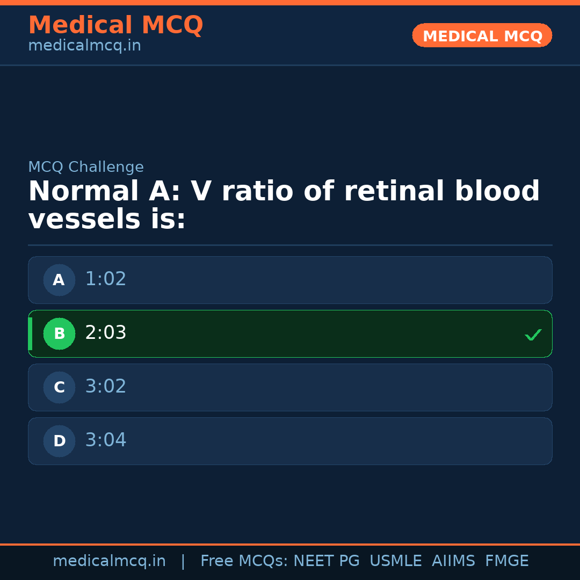The height and width of the screenshot is (580, 580).
Task: Click the Medical MCQ header logo
Action: 115,25
